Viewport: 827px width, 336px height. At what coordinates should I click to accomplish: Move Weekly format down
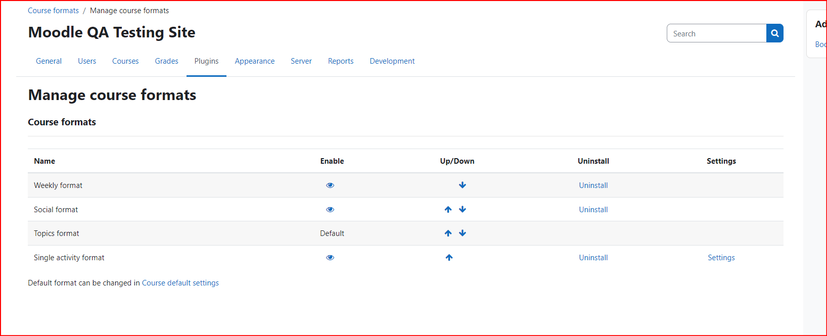tap(463, 185)
